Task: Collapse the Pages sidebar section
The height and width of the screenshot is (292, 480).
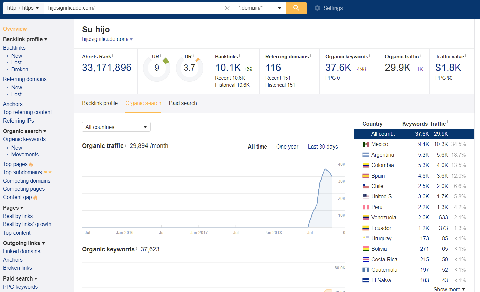Action: 22,208
